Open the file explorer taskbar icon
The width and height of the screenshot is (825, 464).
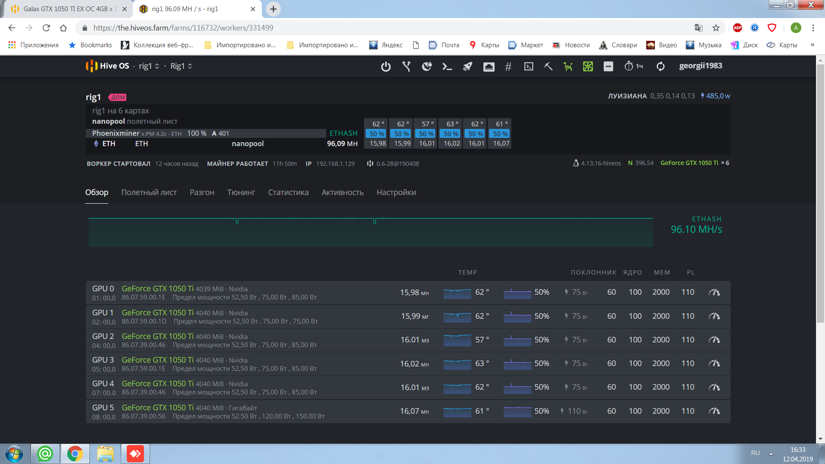(105, 454)
